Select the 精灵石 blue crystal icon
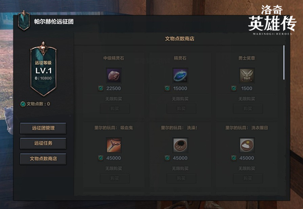Image resolution: width=303 pixels, height=209 pixels. (x=180, y=75)
